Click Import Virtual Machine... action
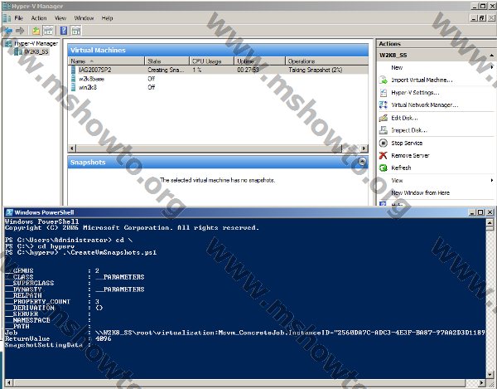The height and width of the screenshot is (389, 497). point(422,80)
